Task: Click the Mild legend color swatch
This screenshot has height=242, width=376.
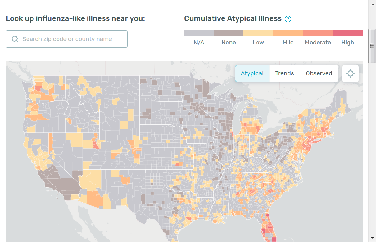Action: (288, 33)
